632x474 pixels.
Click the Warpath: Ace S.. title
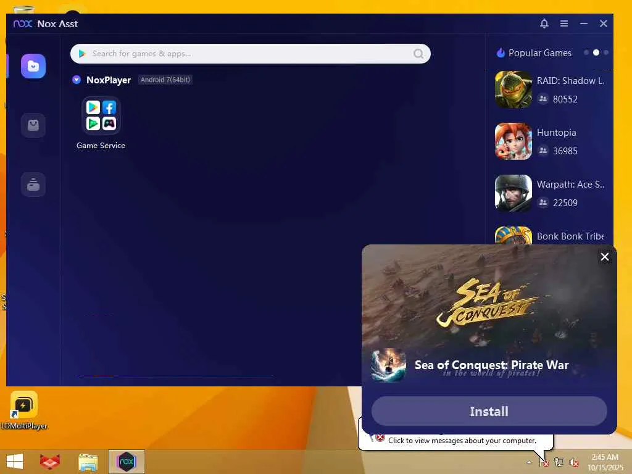coord(570,185)
